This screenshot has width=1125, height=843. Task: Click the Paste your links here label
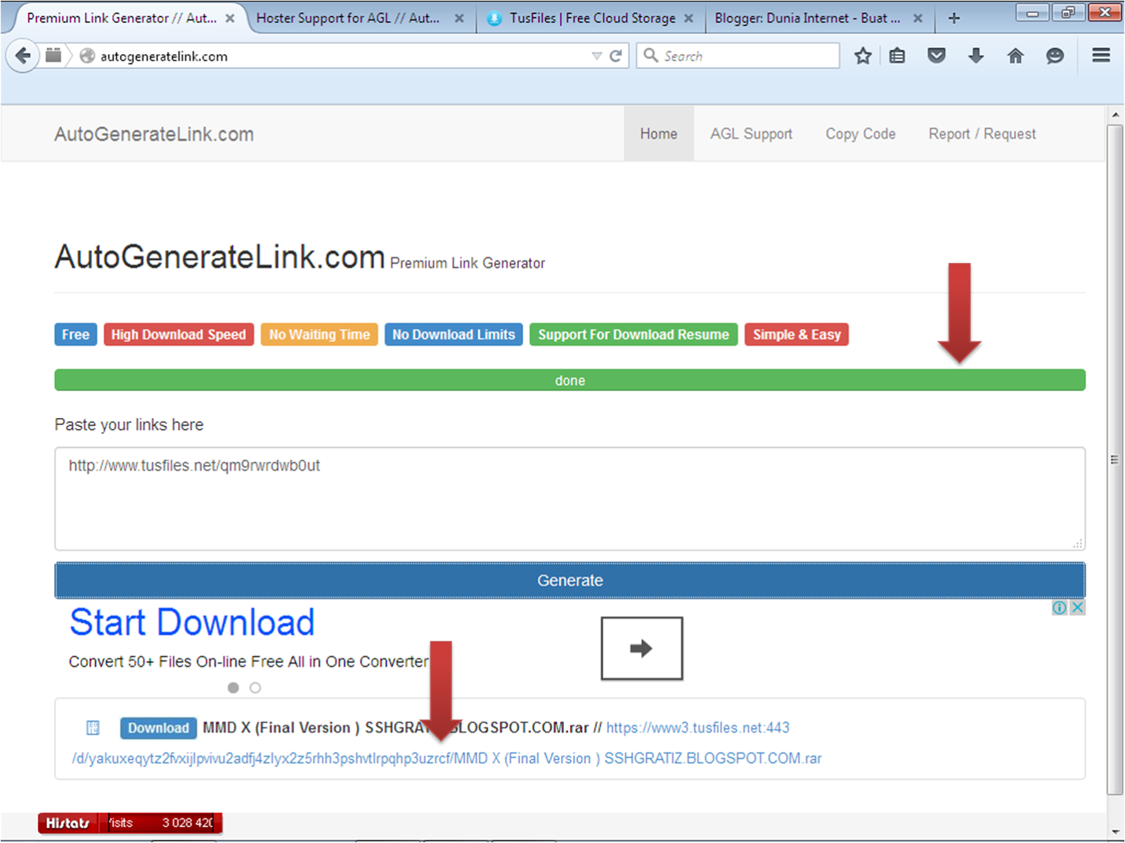tap(129, 425)
